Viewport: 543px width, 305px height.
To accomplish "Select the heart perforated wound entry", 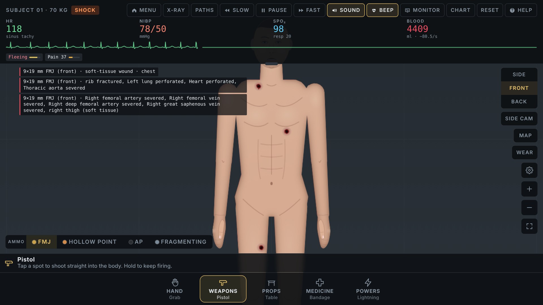I will [133, 85].
